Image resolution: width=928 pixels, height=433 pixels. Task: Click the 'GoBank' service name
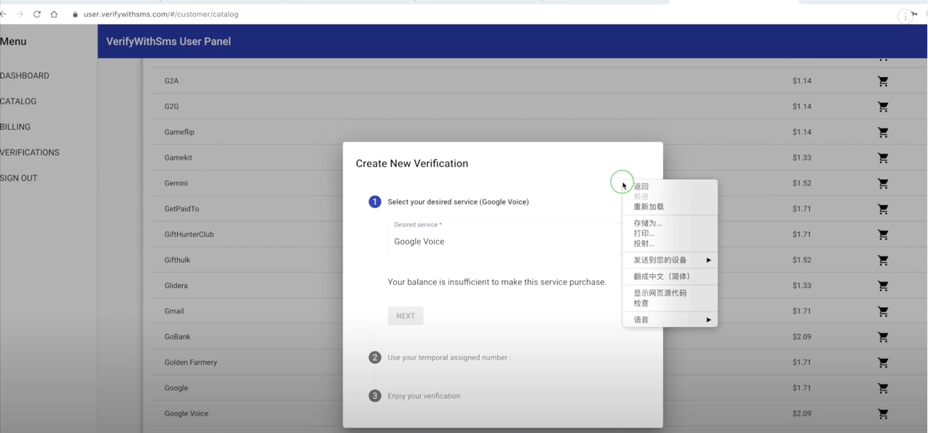click(177, 337)
